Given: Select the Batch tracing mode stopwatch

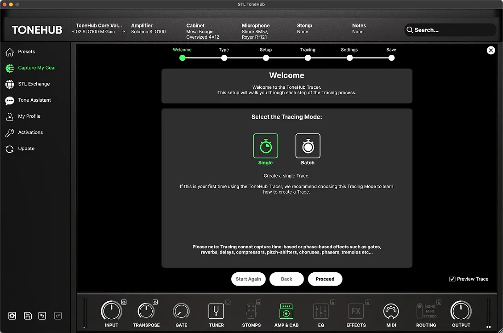Looking at the screenshot, I should [308, 146].
